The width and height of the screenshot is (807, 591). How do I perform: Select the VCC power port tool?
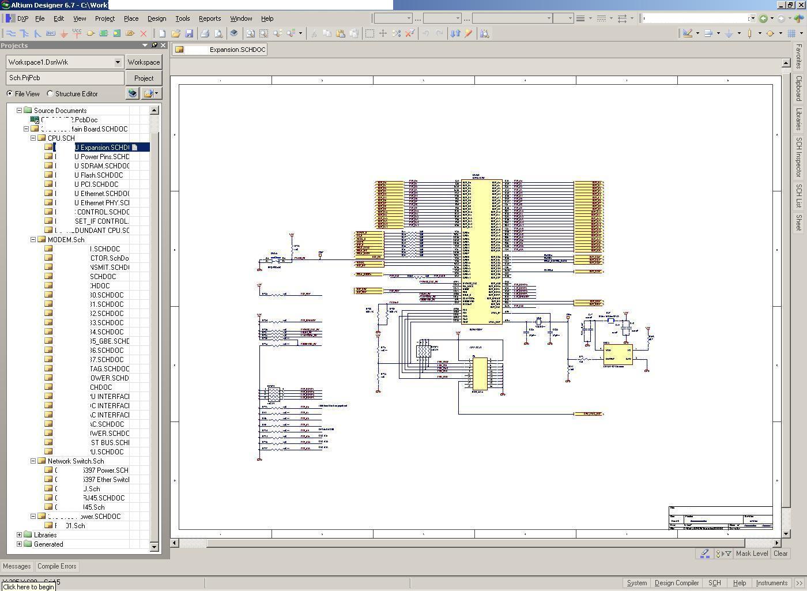(x=77, y=33)
